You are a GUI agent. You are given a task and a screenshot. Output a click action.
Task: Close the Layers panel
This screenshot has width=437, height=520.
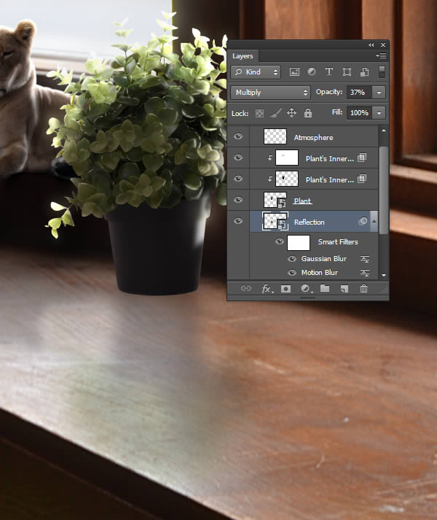[383, 44]
